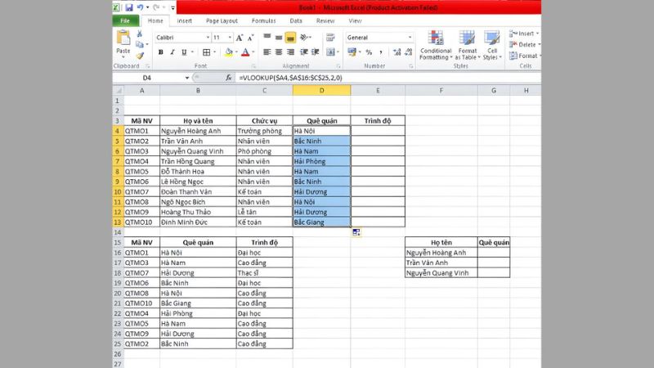
Task: Middle align cell contents
Action: point(279,38)
